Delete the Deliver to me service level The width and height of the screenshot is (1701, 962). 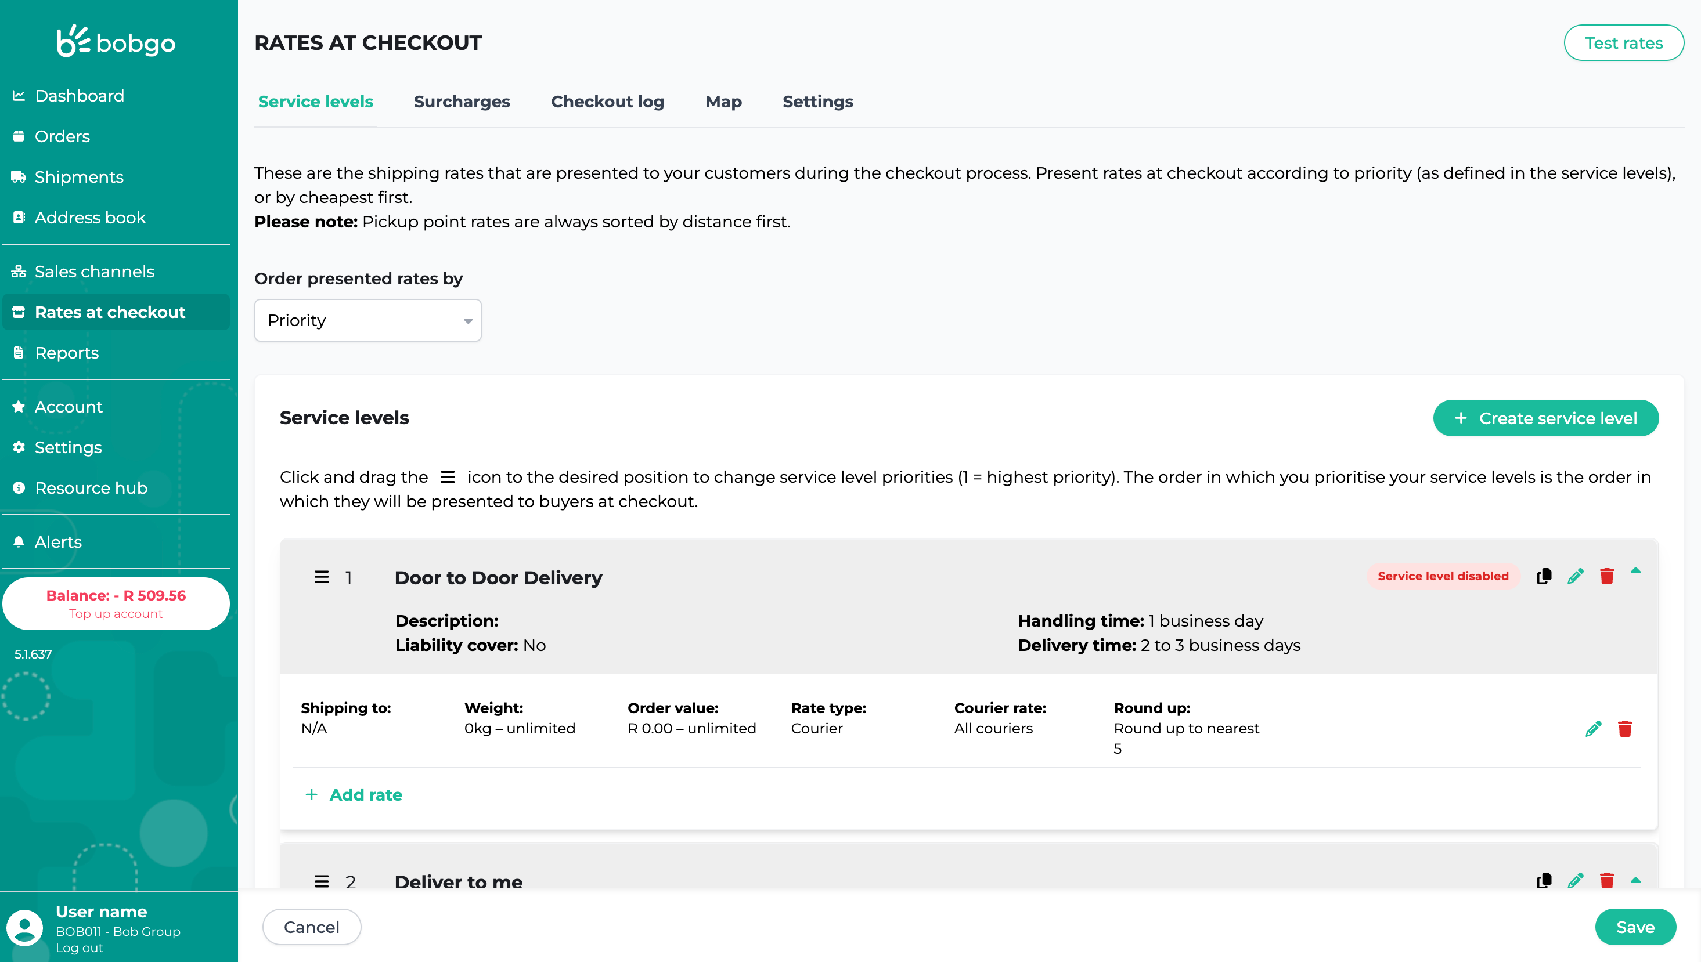(x=1607, y=881)
